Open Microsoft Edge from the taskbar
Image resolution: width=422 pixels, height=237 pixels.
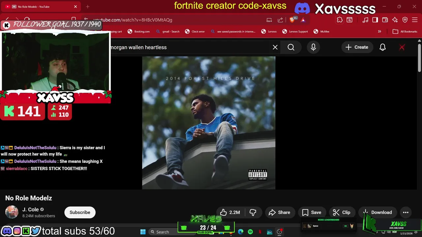[x=241, y=232]
